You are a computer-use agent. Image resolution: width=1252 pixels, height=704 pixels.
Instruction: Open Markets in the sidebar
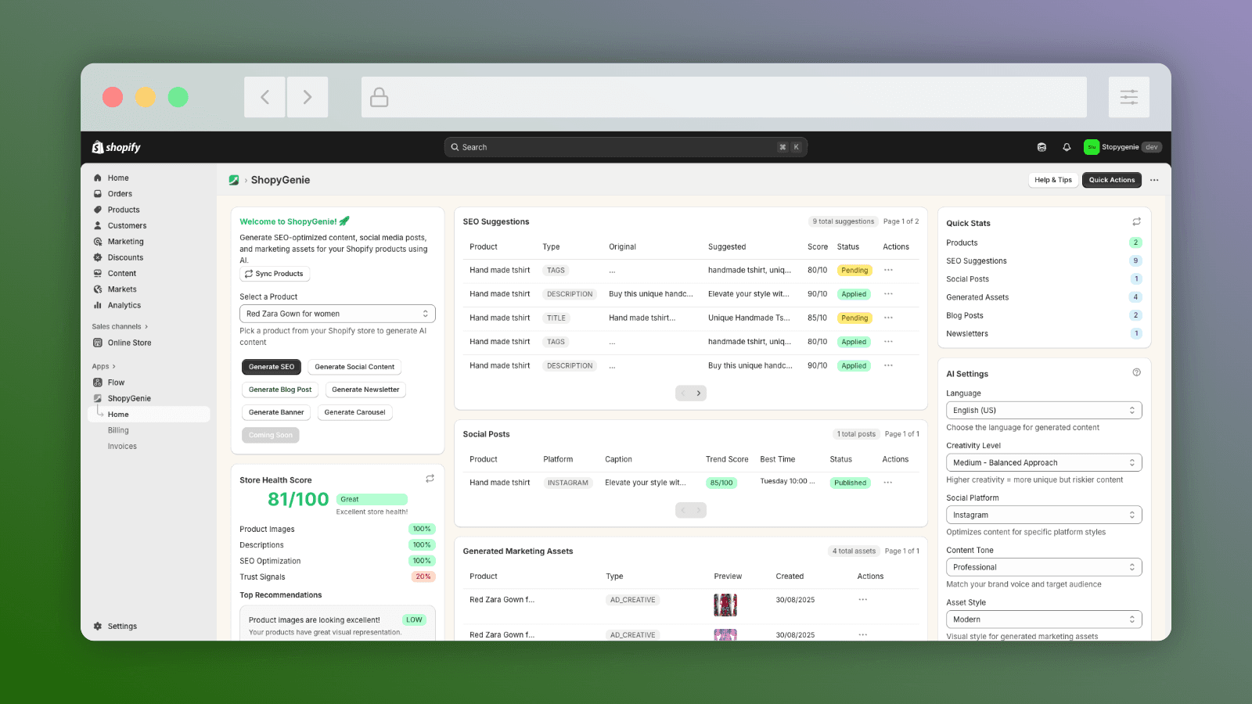pos(122,289)
